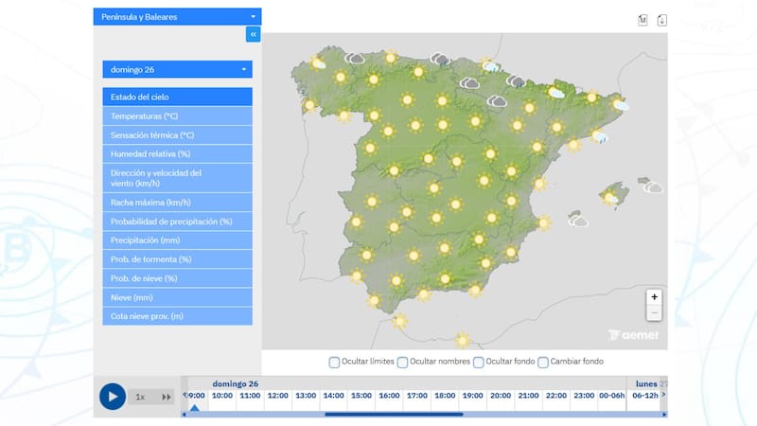
Task: Select Racha máxima (km/h) layer
Action: (x=177, y=203)
